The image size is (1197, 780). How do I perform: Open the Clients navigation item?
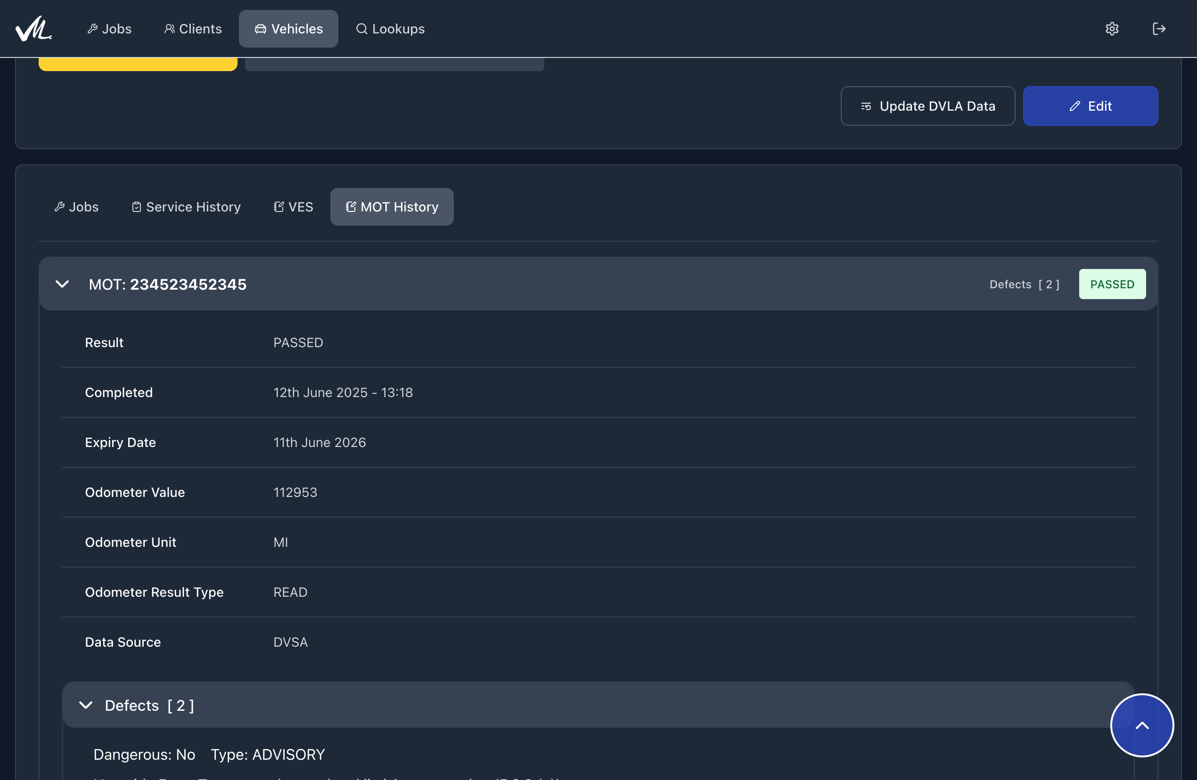(x=193, y=29)
